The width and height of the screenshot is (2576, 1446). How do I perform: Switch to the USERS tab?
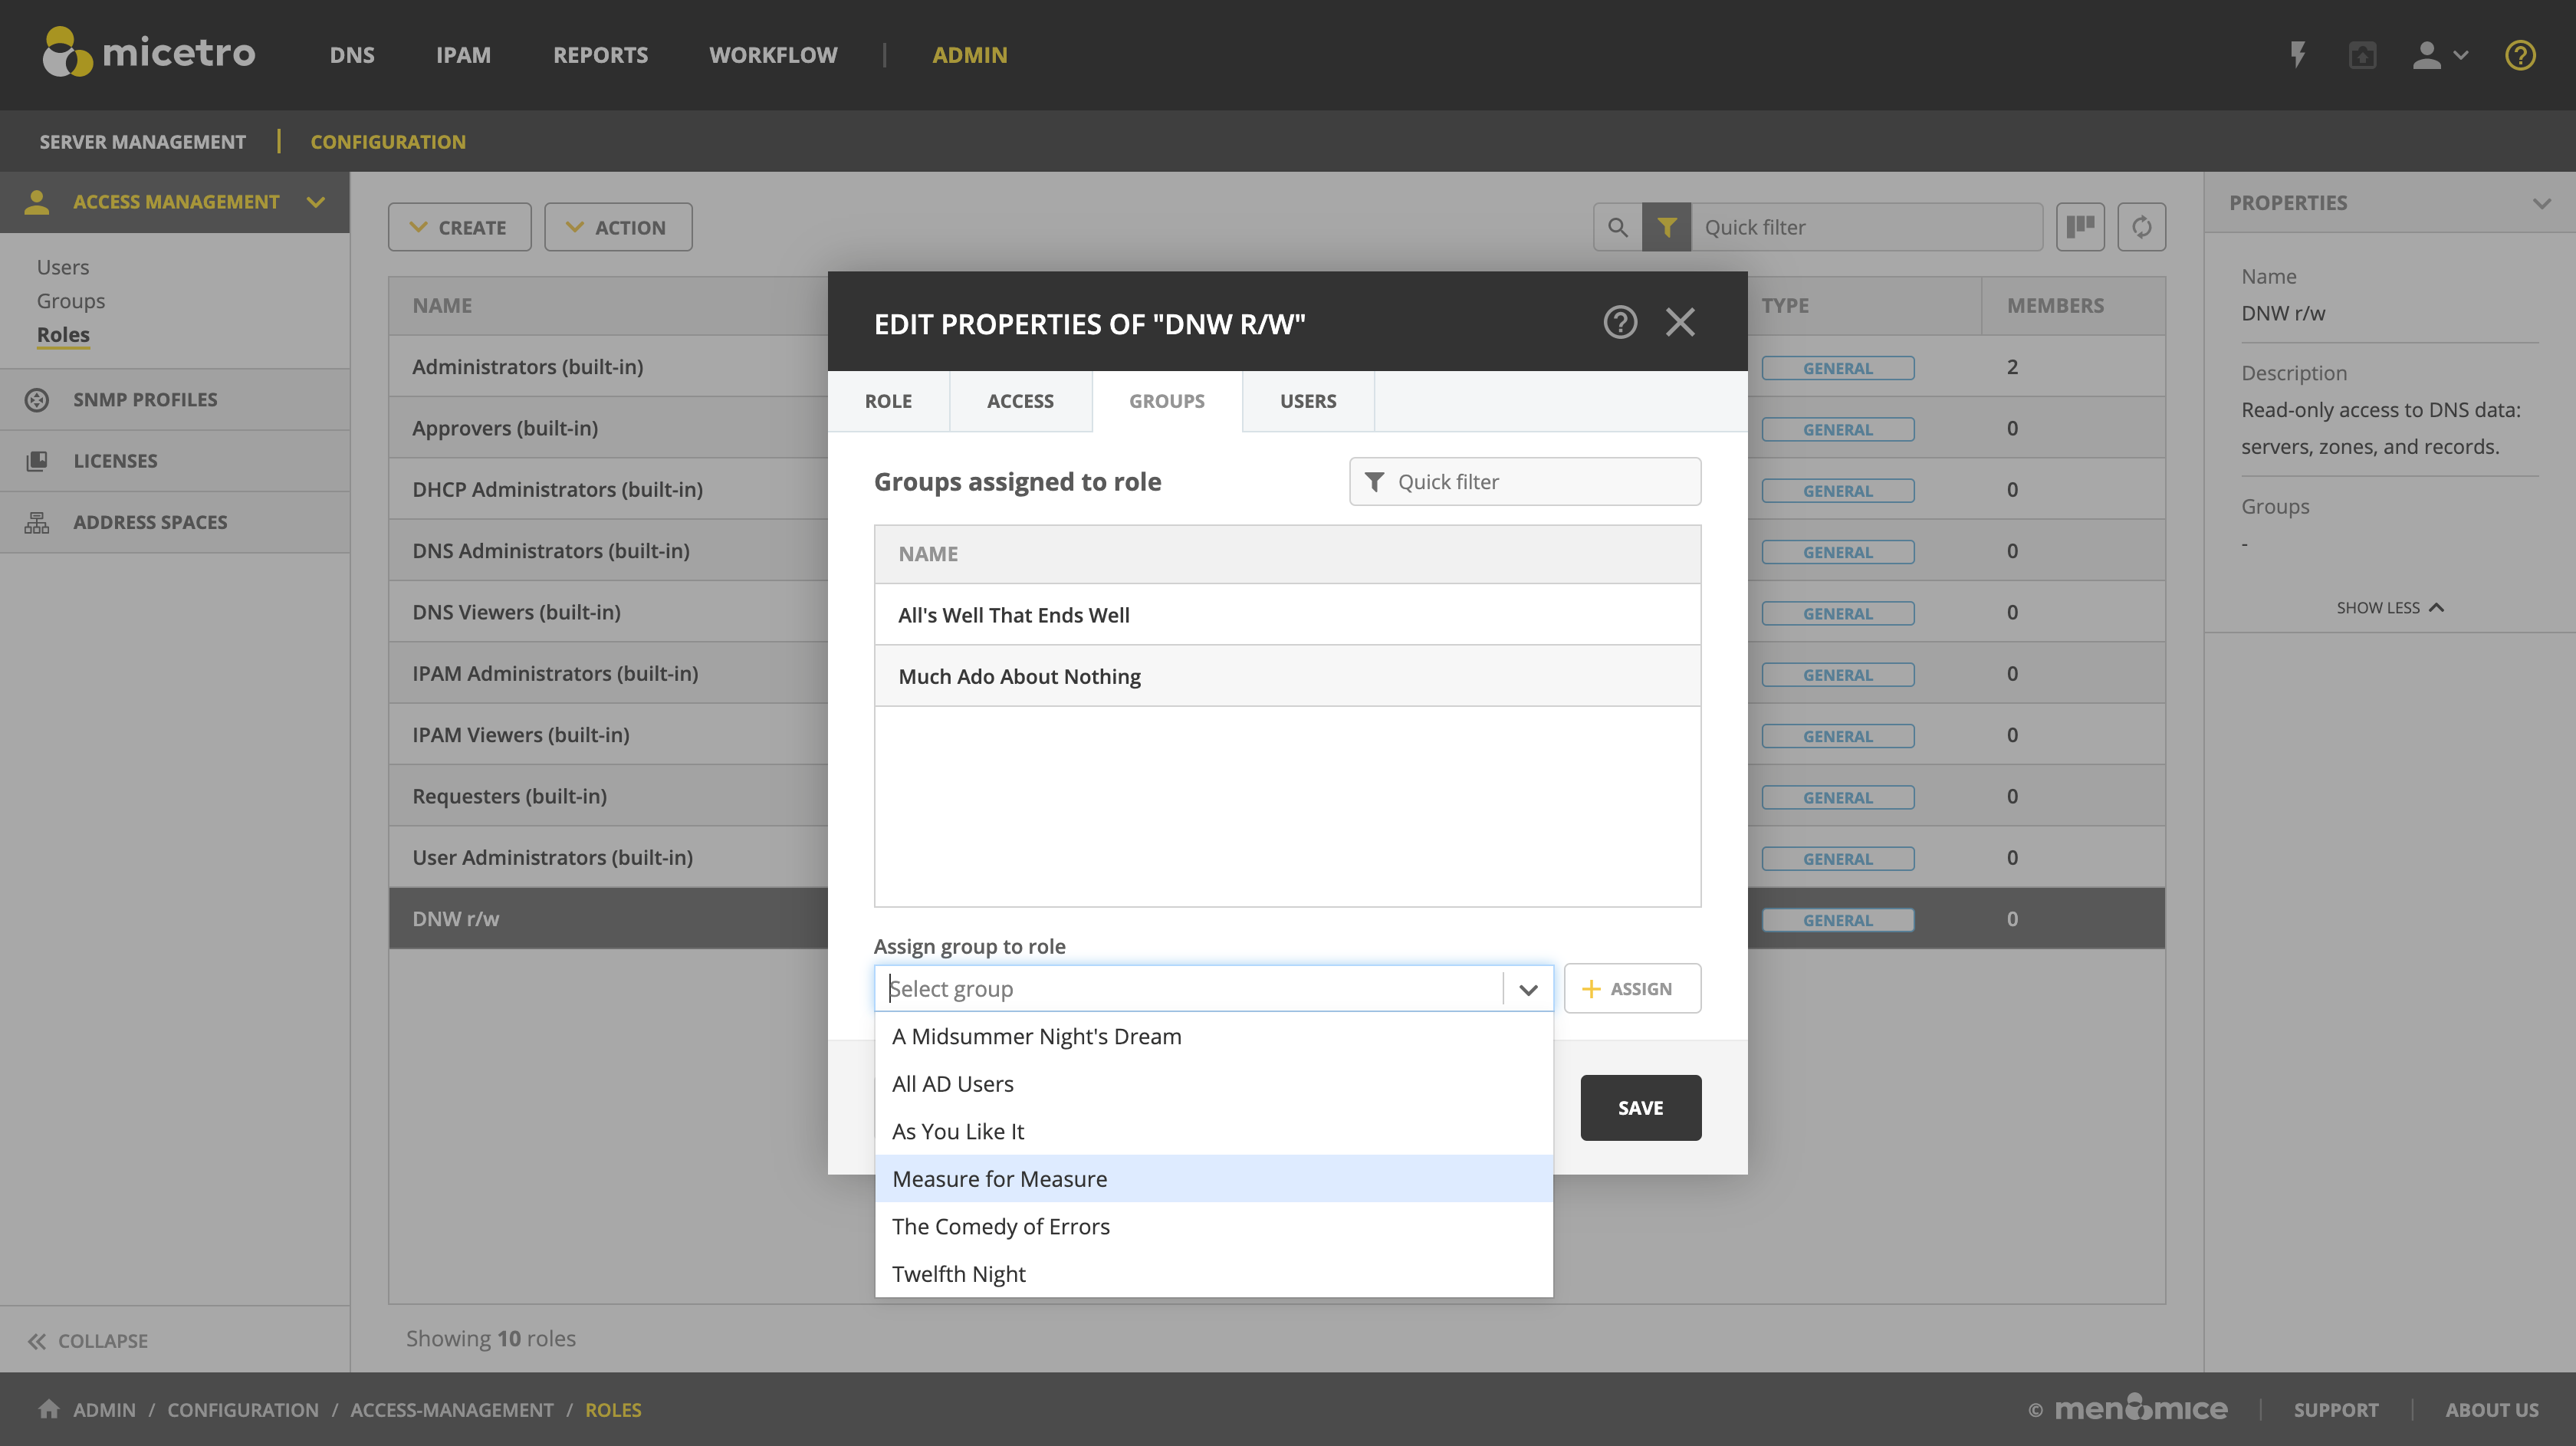pyautogui.click(x=1307, y=401)
